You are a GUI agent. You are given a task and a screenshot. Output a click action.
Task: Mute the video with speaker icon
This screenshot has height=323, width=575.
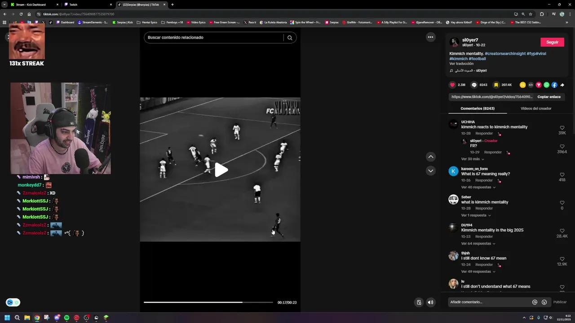click(x=430, y=302)
